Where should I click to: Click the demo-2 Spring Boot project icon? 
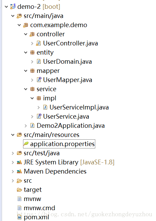click(x=13, y=7)
